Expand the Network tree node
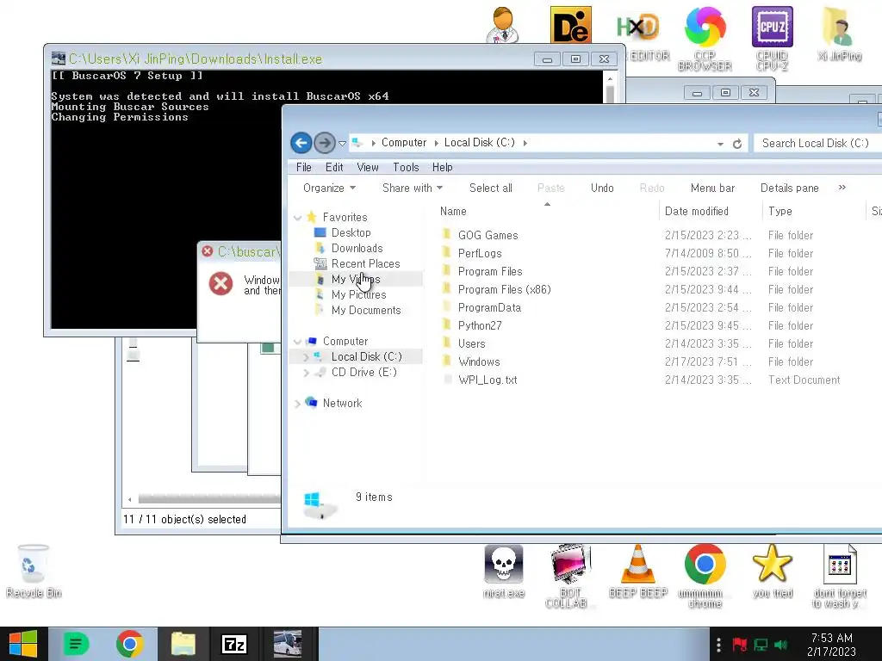This screenshot has height=661, width=882. point(297,404)
